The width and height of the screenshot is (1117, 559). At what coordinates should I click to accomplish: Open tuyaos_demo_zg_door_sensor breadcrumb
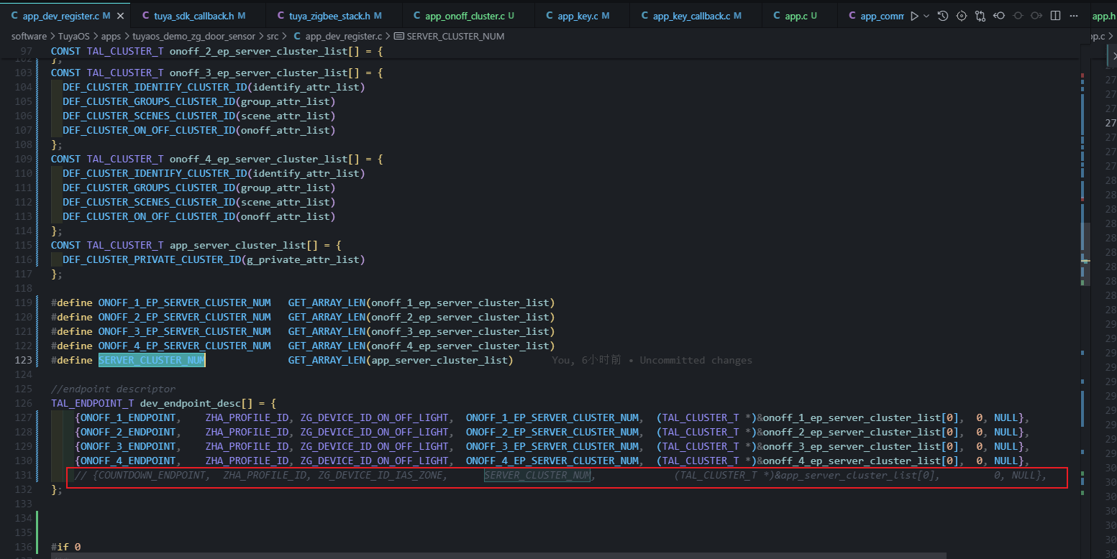pos(194,36)
